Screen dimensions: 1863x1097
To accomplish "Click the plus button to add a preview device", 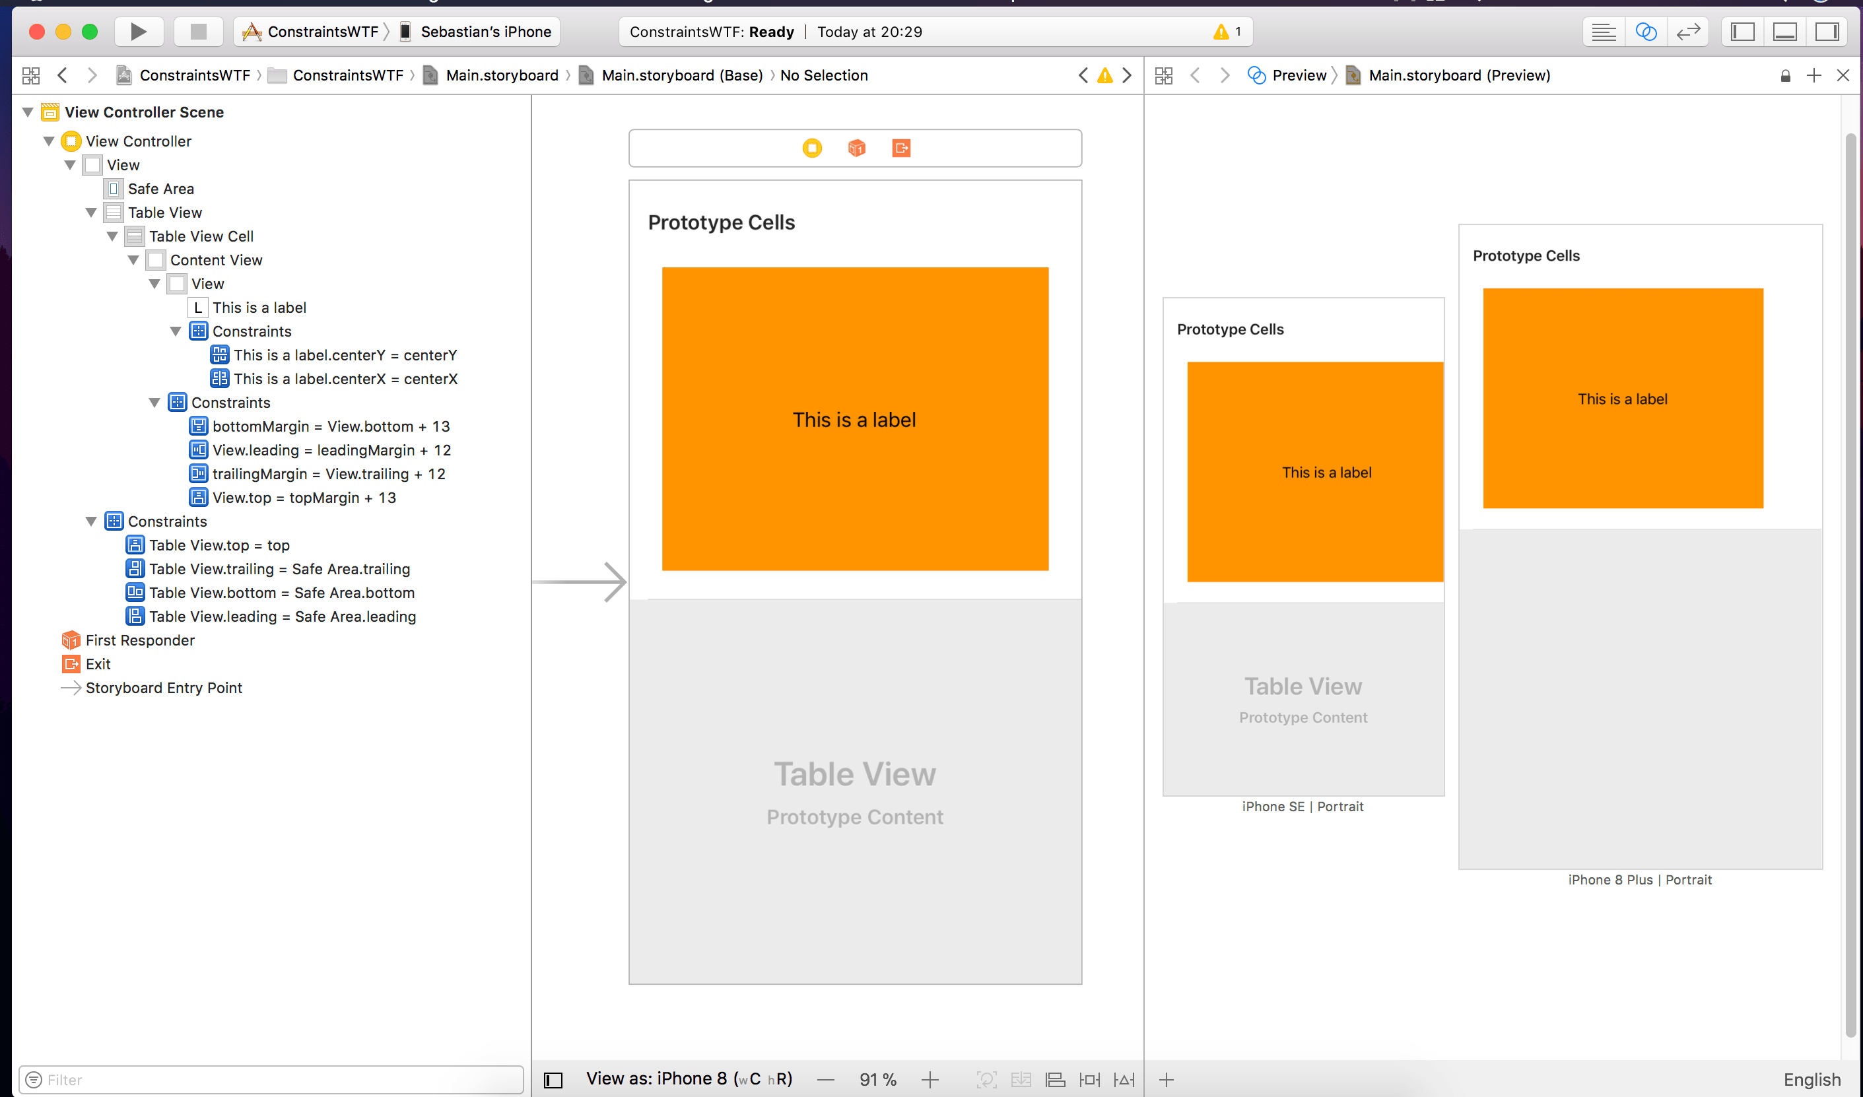I will pyautogui.click(x=1166, y=1079).
